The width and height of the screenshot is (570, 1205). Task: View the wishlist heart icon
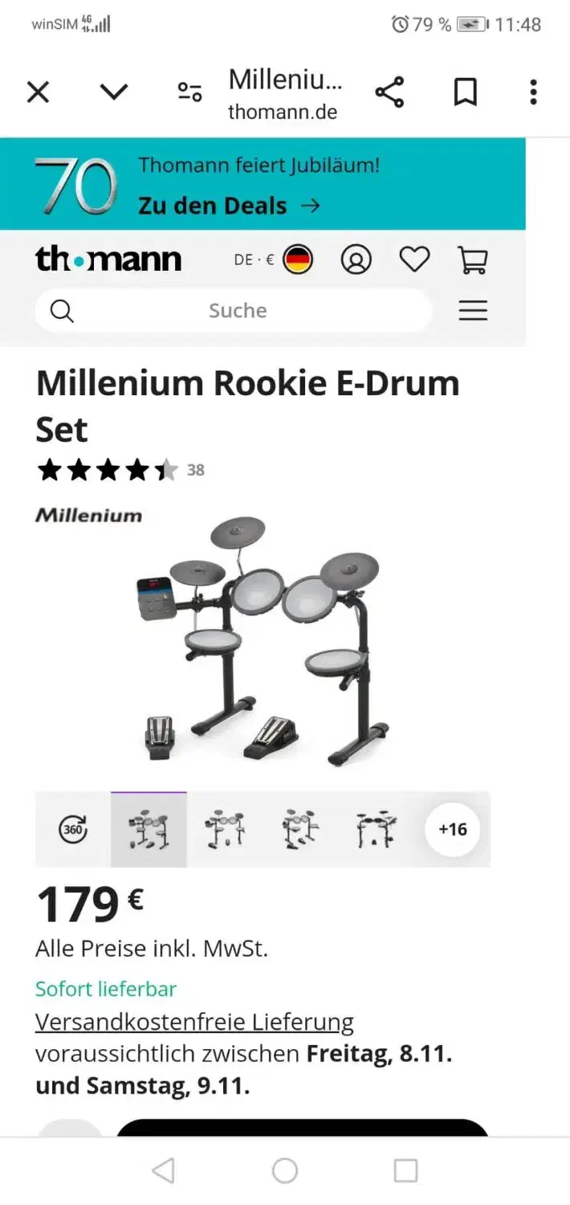414,259
